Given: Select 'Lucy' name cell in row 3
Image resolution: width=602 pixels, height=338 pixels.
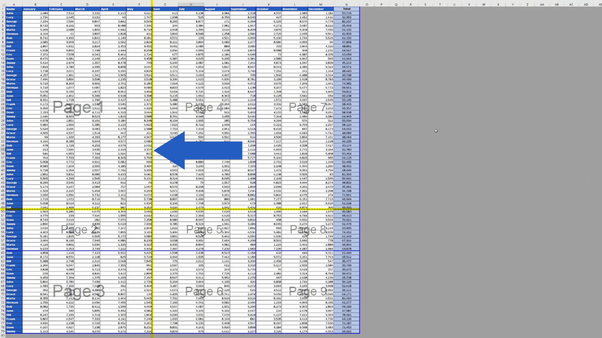Looking at the screenshot, I should (x=14, y=17).
